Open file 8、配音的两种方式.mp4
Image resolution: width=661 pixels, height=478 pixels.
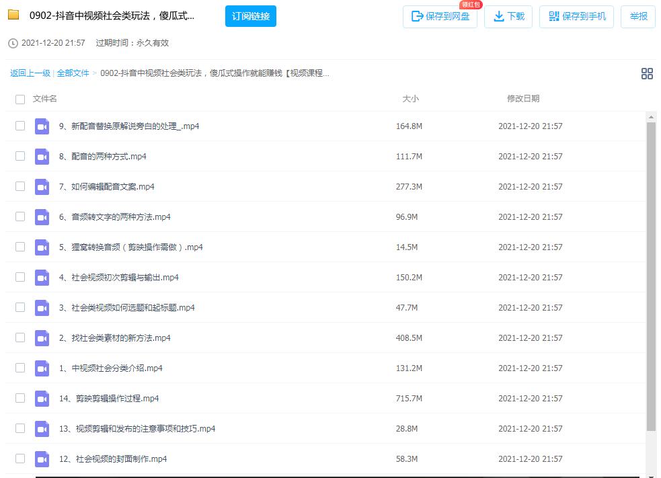[102, 157]
